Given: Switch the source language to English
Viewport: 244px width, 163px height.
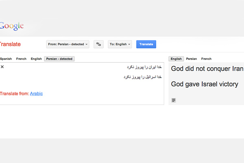Looking at the screenshot, I should 36,59.
